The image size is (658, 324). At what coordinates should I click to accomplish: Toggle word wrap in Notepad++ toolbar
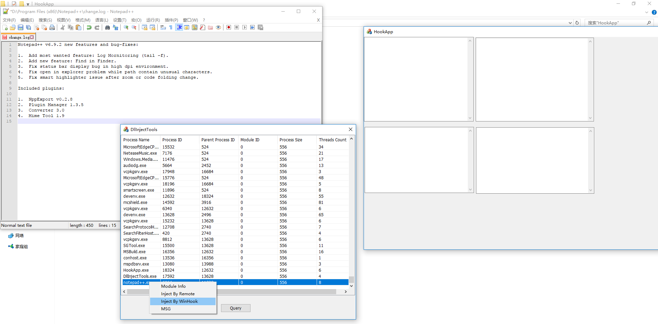pyautogui.click(x=163, y=27)
